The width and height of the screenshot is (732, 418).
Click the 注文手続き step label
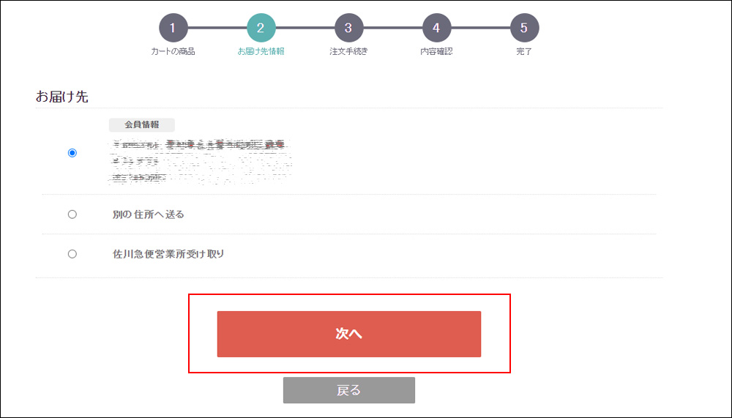pos(348,52)
